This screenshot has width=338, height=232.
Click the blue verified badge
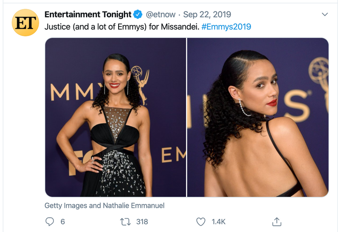coord(138,14)
